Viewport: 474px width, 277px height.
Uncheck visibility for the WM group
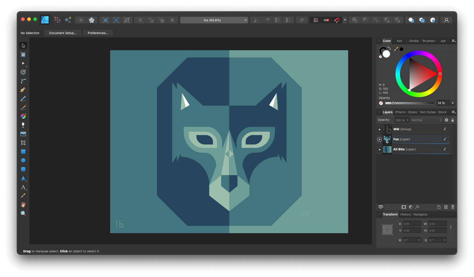click(445, 129)
